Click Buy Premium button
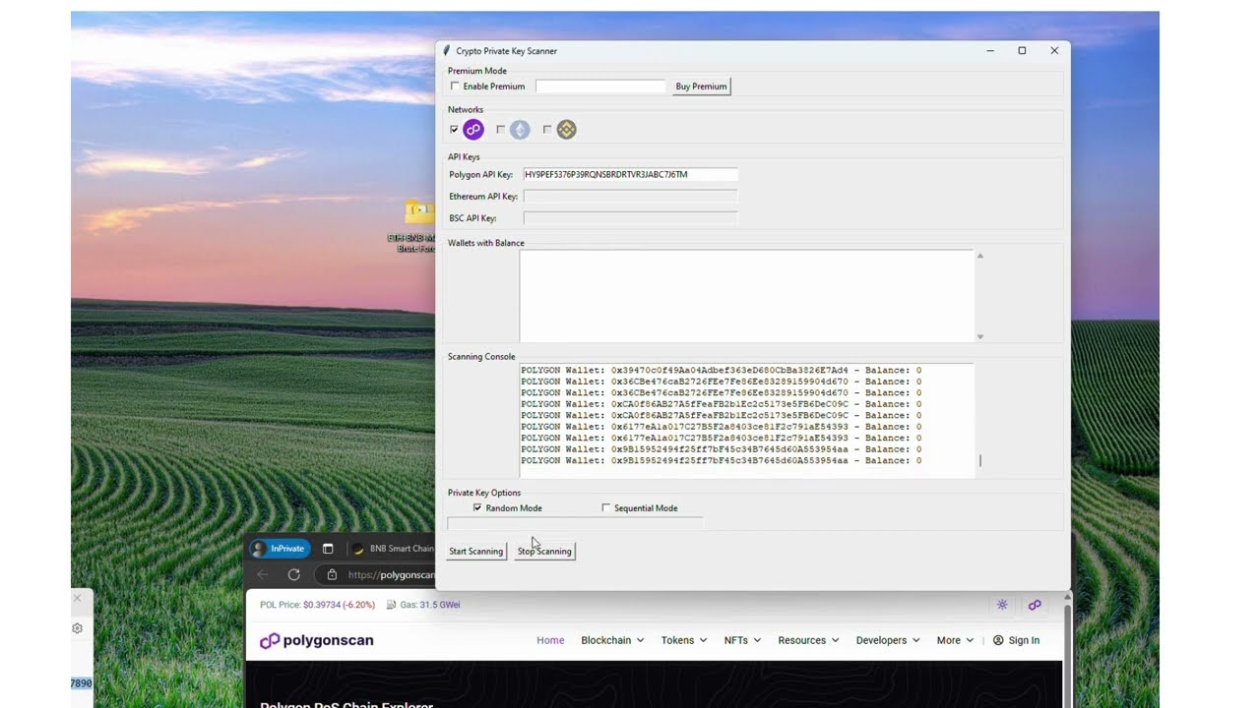 point(701,87)
